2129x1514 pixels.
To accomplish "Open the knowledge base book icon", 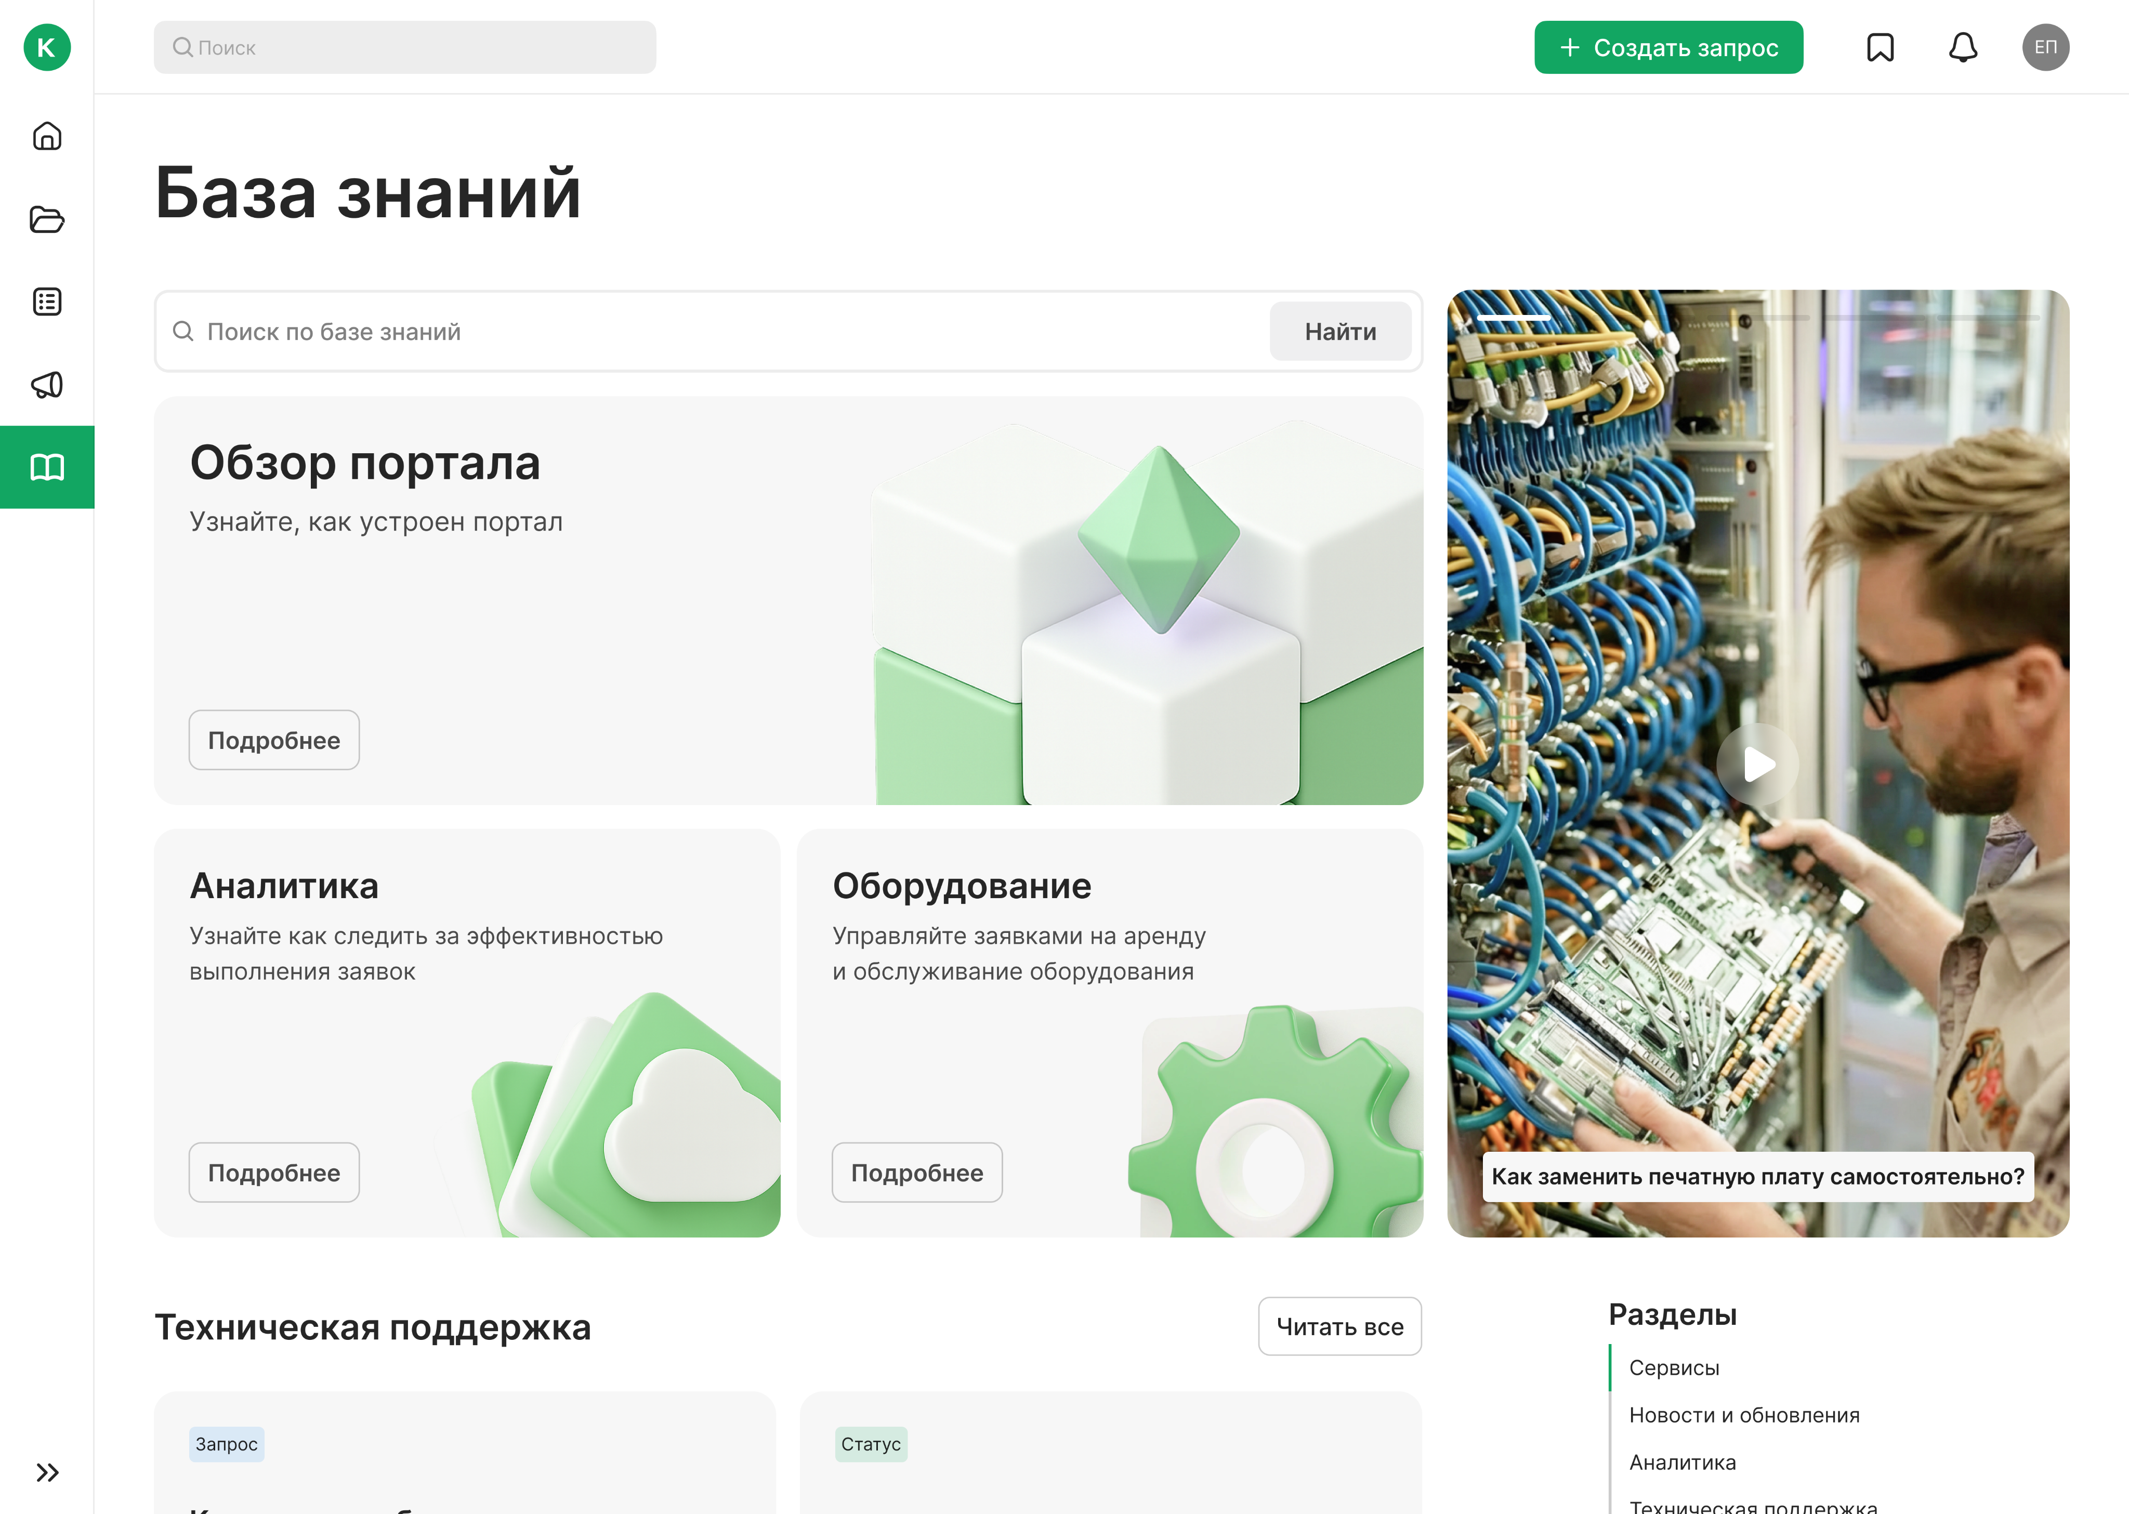I will (47, 467).
